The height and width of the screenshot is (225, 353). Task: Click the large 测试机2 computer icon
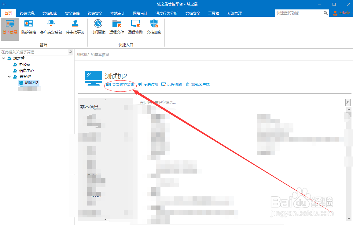pyautogui.click(x=94, y=78)
